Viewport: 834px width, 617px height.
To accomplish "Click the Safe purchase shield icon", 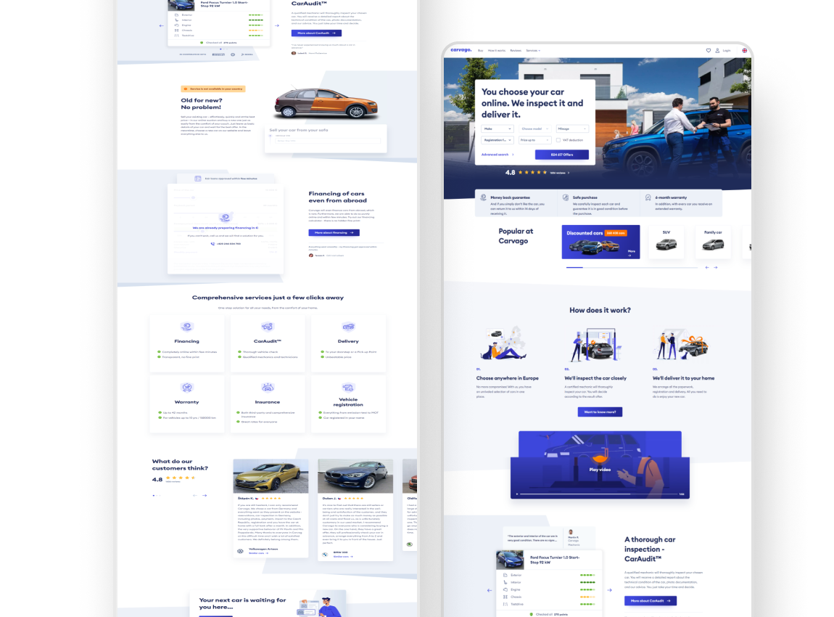I will click(566, 197).
